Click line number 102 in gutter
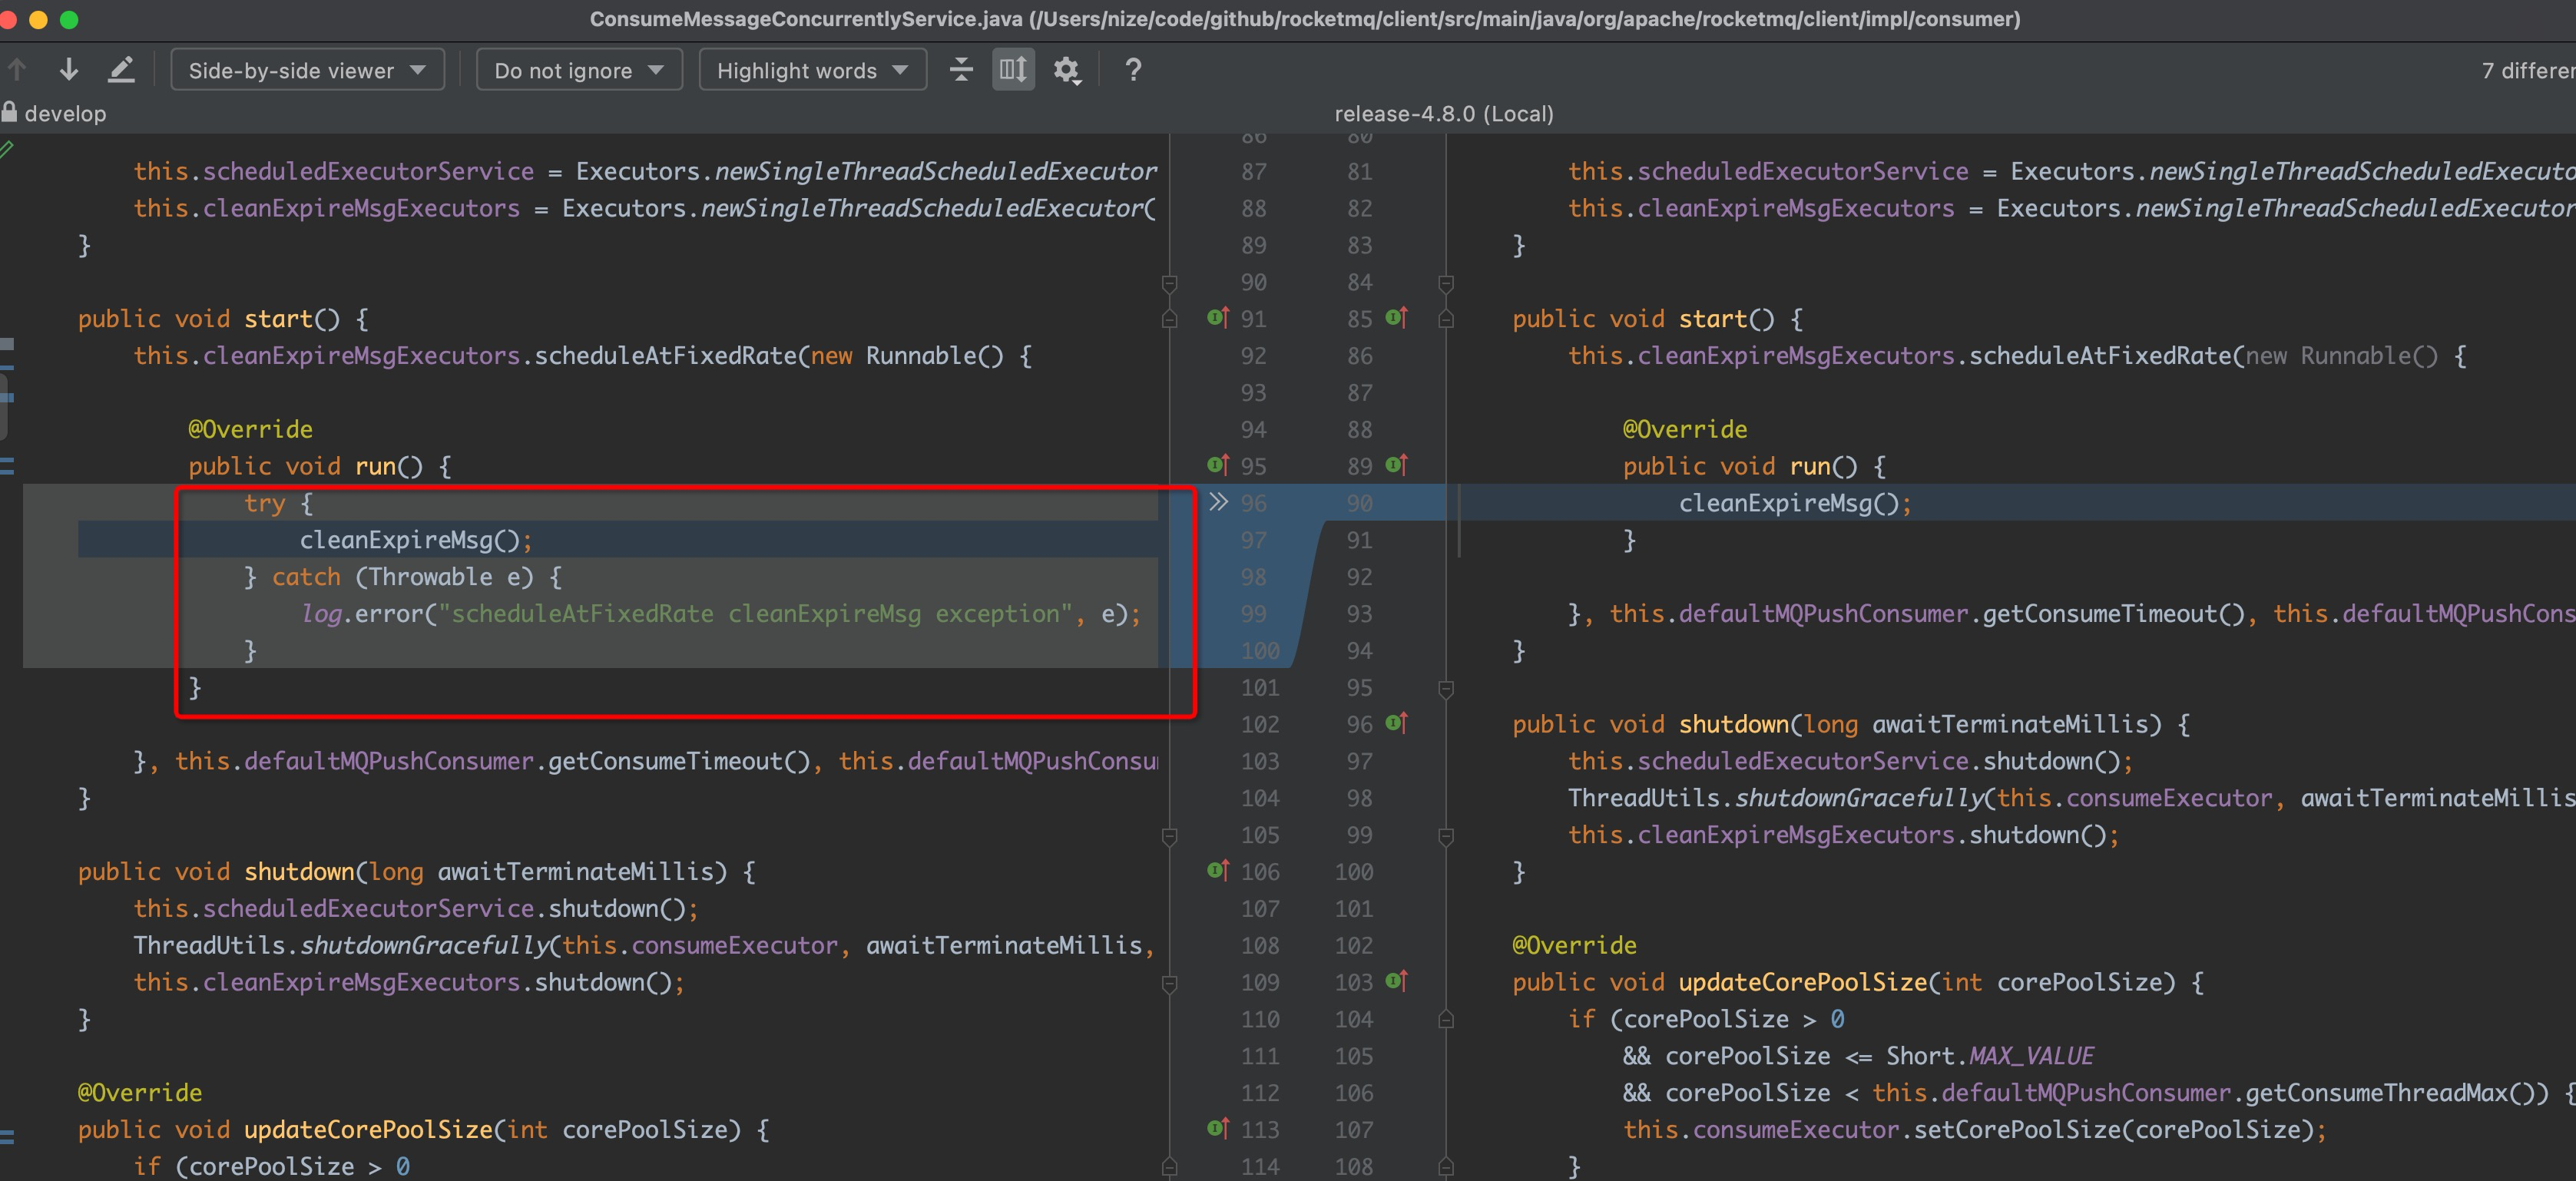The image size is (2576, 1181). [x=1260, y=724]
